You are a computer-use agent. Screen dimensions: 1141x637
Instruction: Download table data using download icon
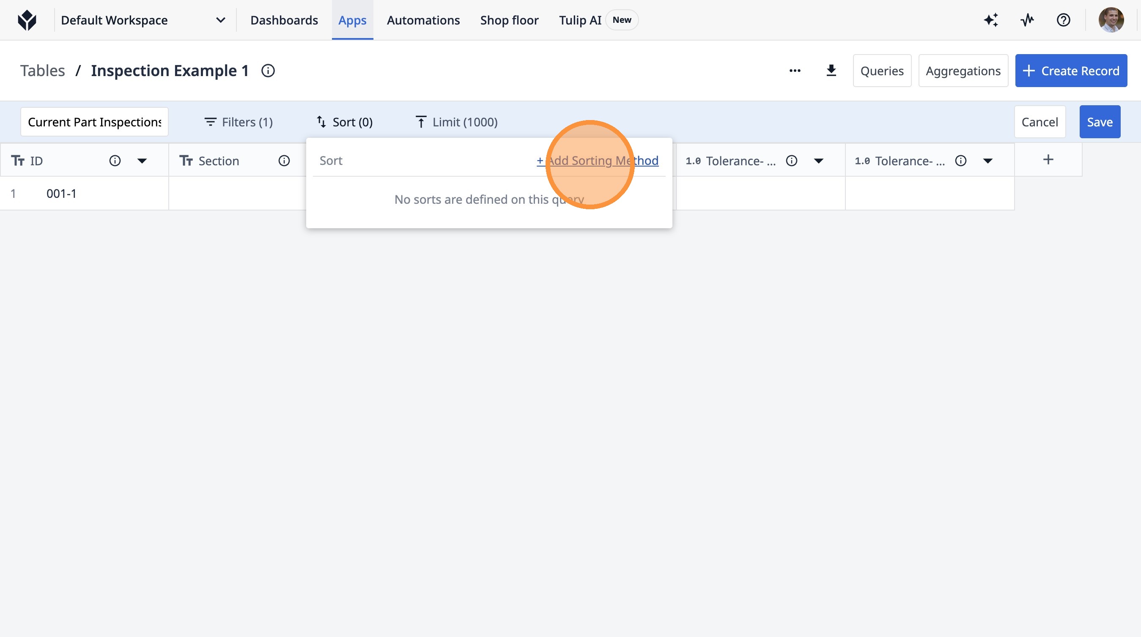coord(831,71)
